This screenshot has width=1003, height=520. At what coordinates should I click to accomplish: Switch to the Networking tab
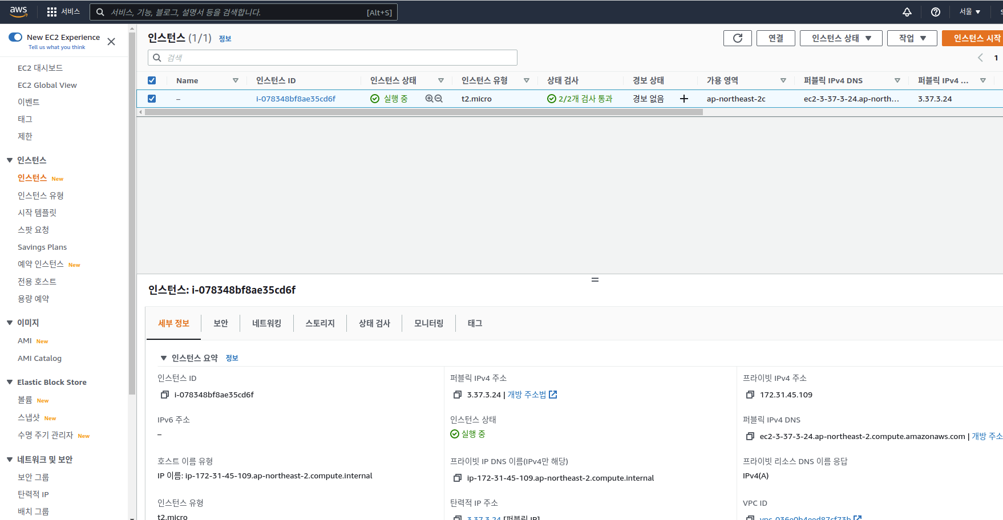coord(267,323)
